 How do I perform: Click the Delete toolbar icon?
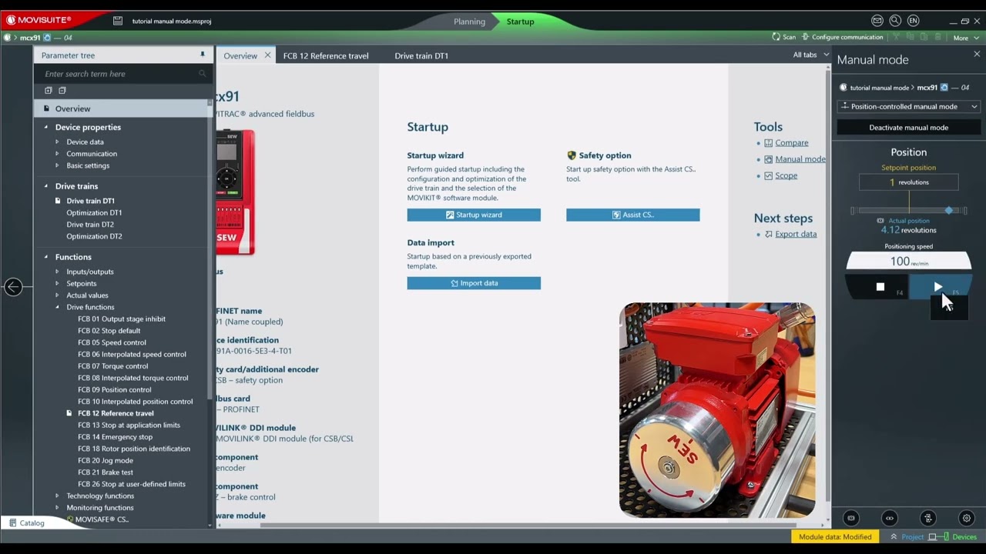[x=937, y=37]
